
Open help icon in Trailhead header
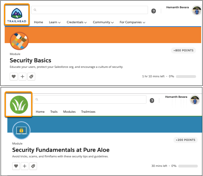click(x=153, y=11)
